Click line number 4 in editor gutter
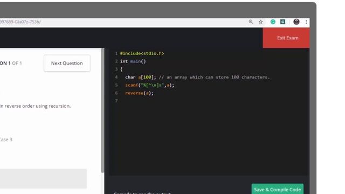Viewport: 345px width, 194px height. click(116, 77)
